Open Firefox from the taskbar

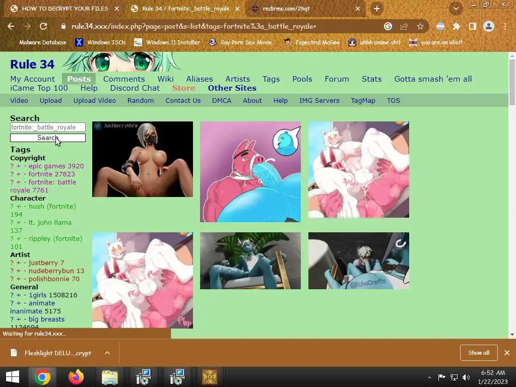point(76,377)
